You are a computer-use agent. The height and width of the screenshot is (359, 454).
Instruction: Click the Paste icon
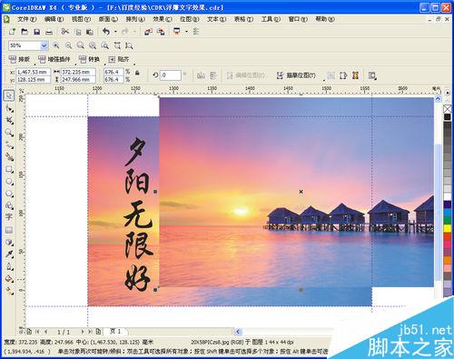tap(90, 32)
